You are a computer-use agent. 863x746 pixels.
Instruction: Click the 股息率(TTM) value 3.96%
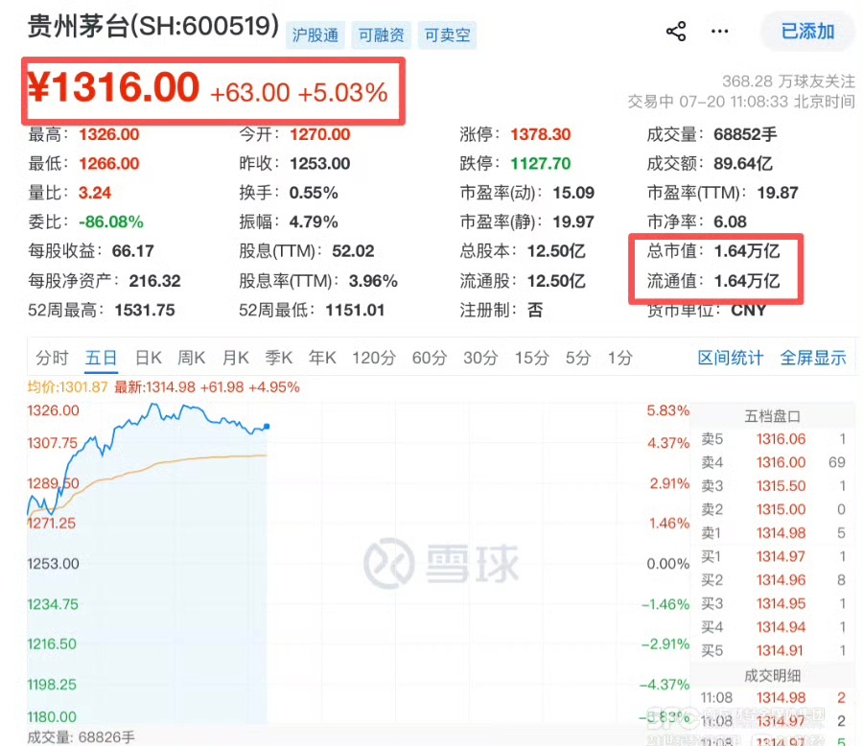[x=373, y=281]
